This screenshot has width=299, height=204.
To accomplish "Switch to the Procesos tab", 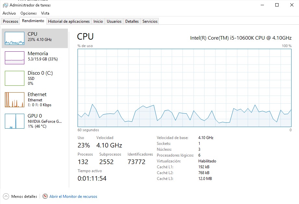I will point(10,21).
